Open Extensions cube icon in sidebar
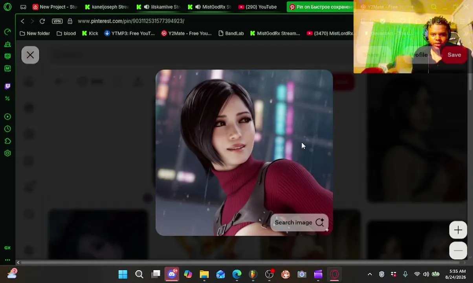 pyautogui.click(x=7, y=141)
